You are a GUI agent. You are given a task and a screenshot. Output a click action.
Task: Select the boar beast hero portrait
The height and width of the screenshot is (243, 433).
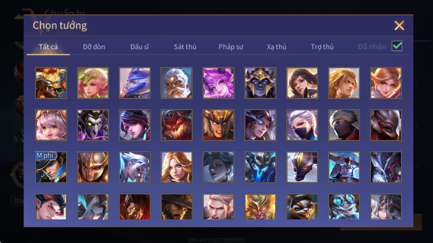click(x=51, y=83)
